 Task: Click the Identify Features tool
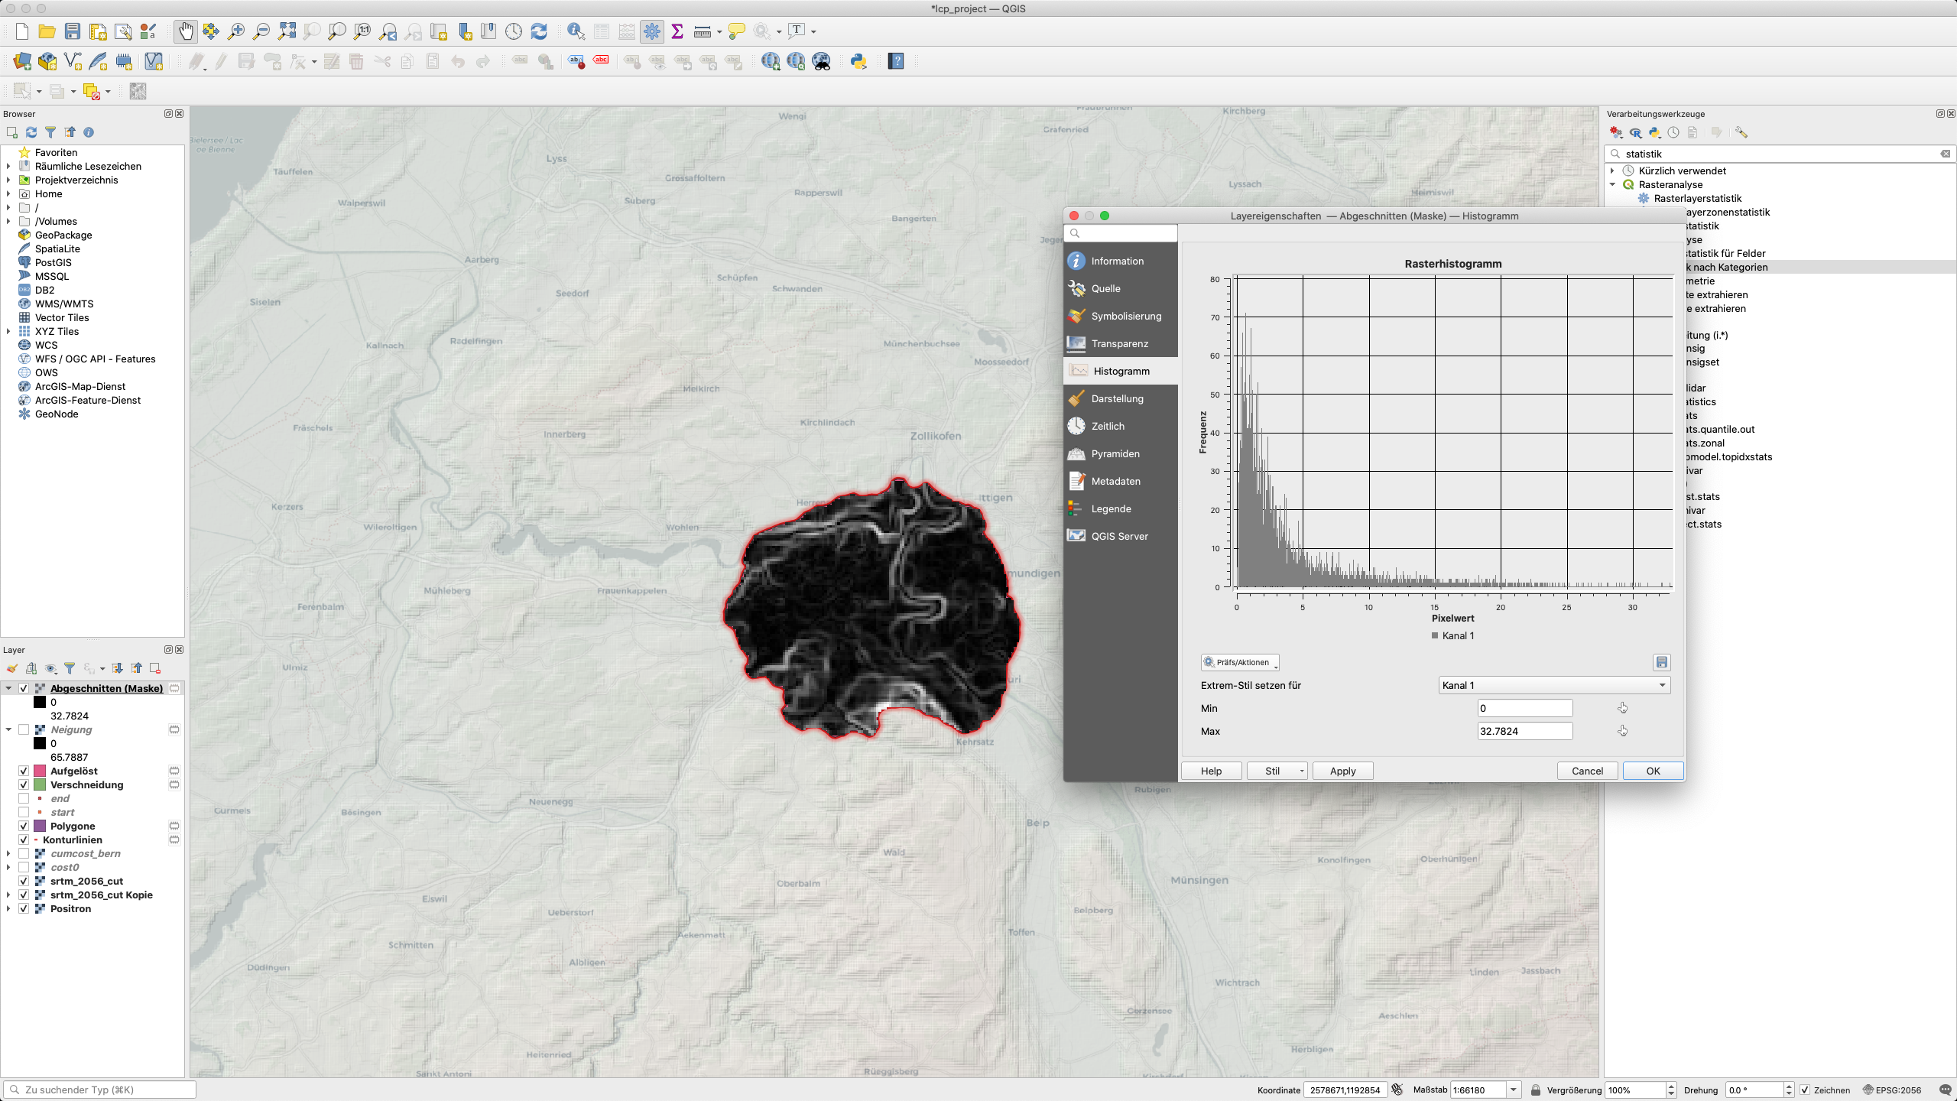pyautogui.click(x=576, y=31)
